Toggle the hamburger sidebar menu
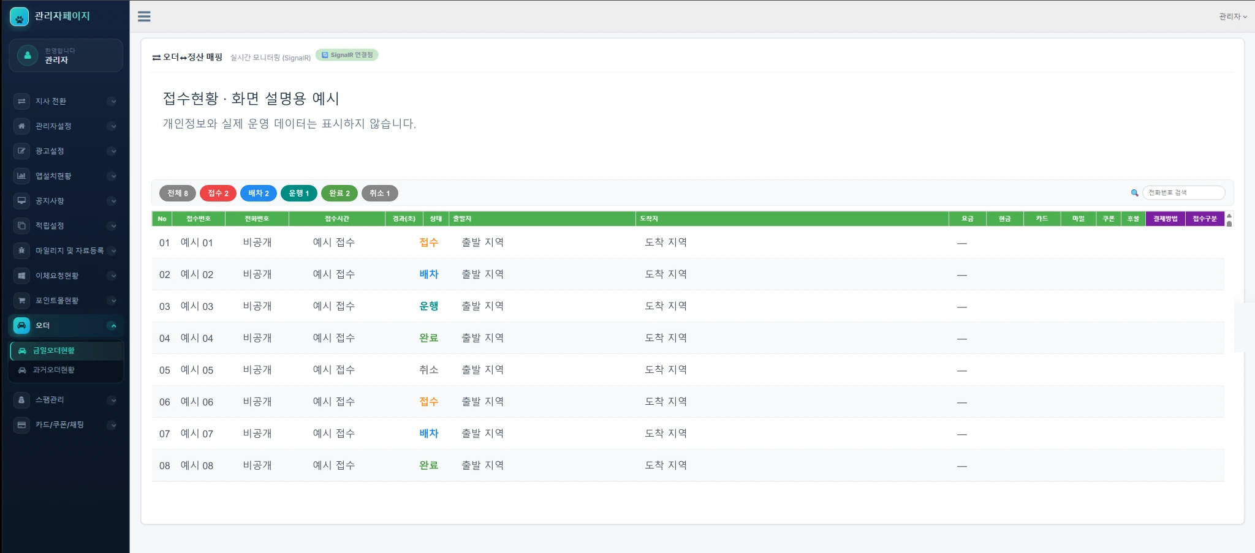This screenshot has width=1255, height=553. (144, 17)
